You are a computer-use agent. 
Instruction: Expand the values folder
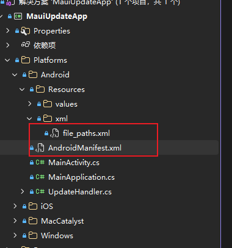(x=30, y=104)
